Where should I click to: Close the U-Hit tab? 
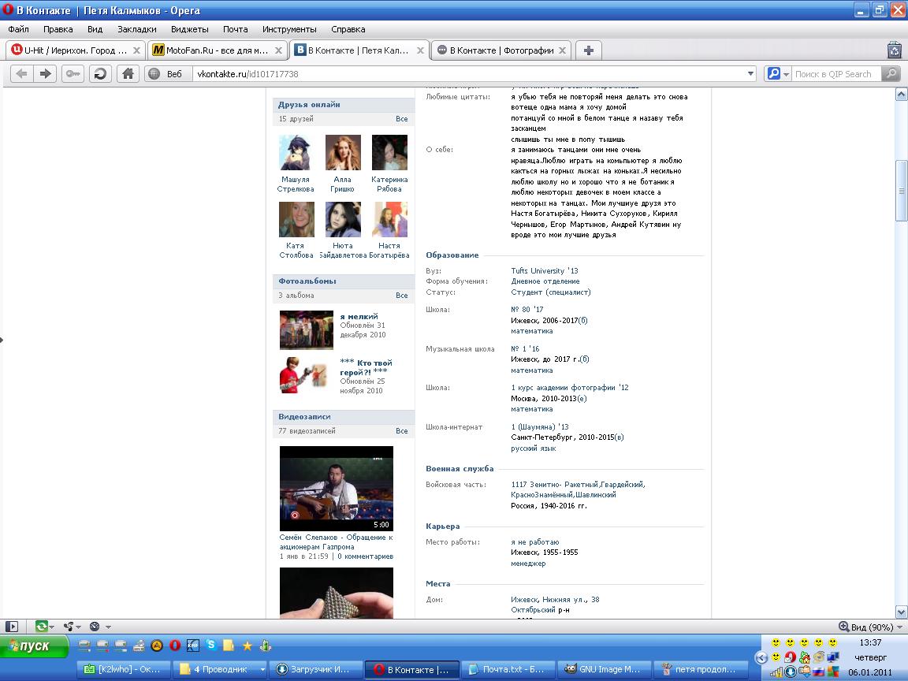click(x=136, y=50)
